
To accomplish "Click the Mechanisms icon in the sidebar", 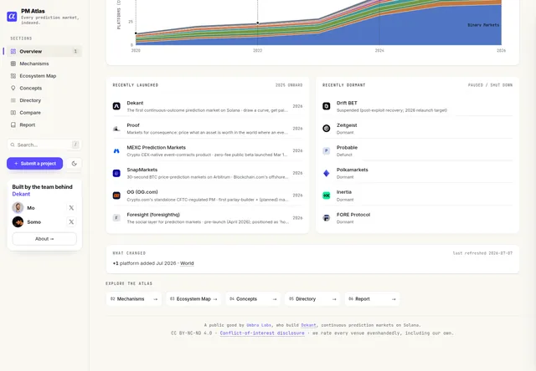I will (x=13, y=64).
